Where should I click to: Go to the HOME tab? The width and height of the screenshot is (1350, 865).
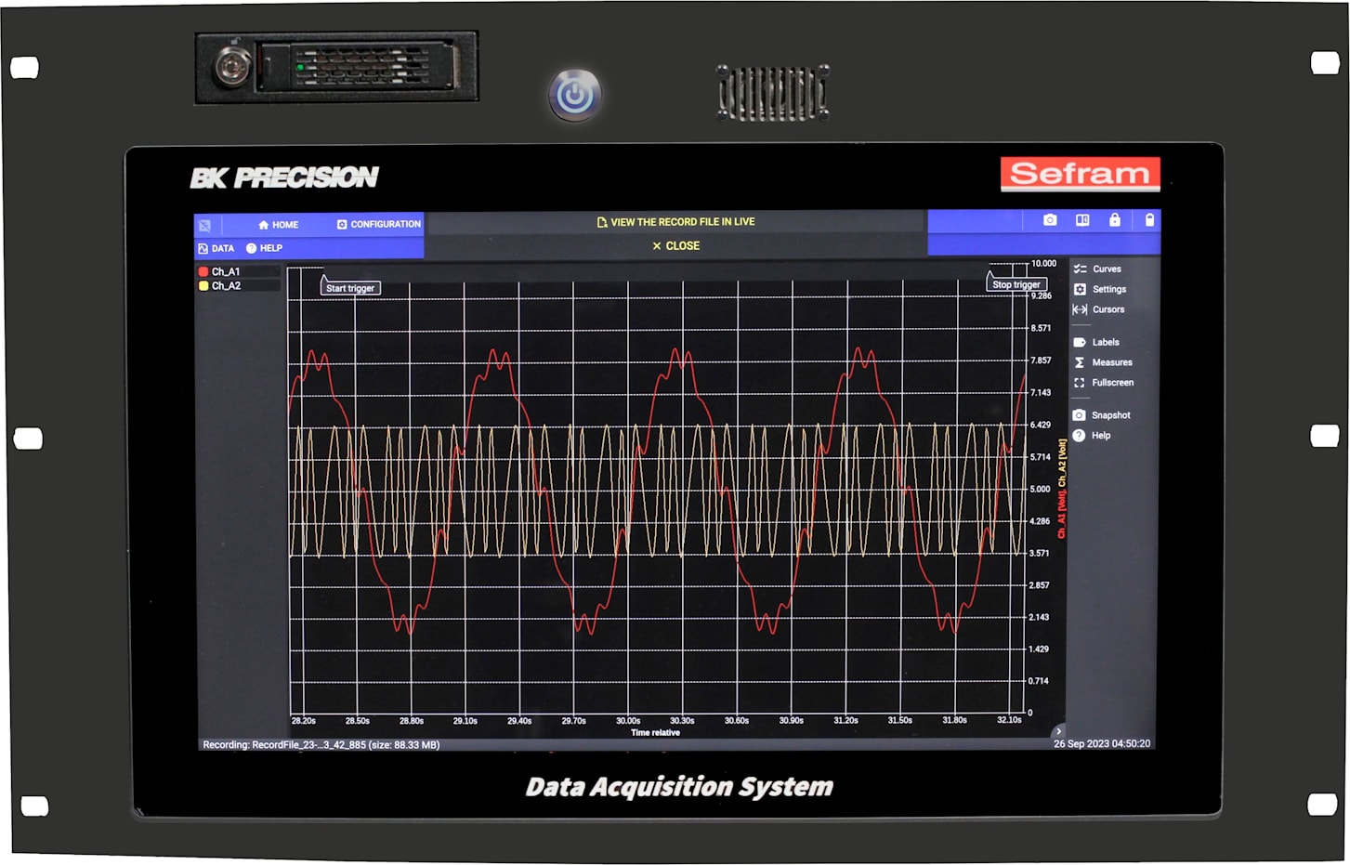tap(278, 225)
